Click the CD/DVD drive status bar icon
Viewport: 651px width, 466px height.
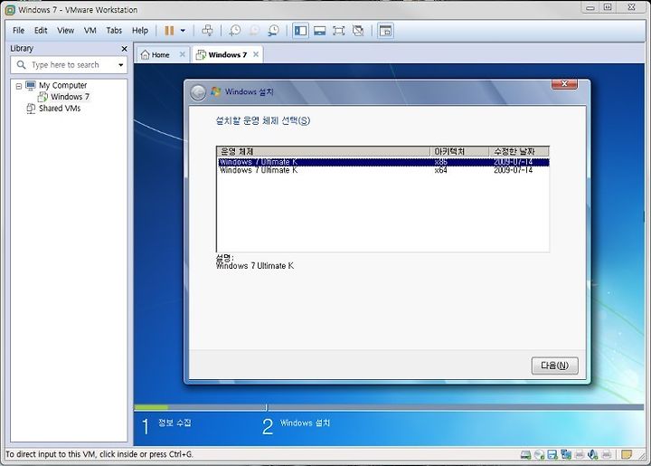(x=539, y=455)
